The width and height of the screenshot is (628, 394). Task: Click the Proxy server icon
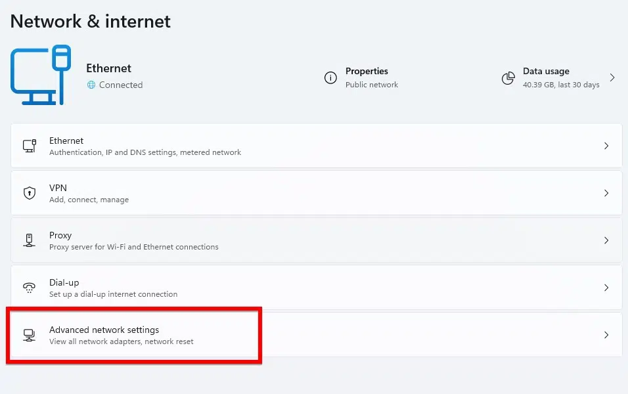(x=29, y=240)
